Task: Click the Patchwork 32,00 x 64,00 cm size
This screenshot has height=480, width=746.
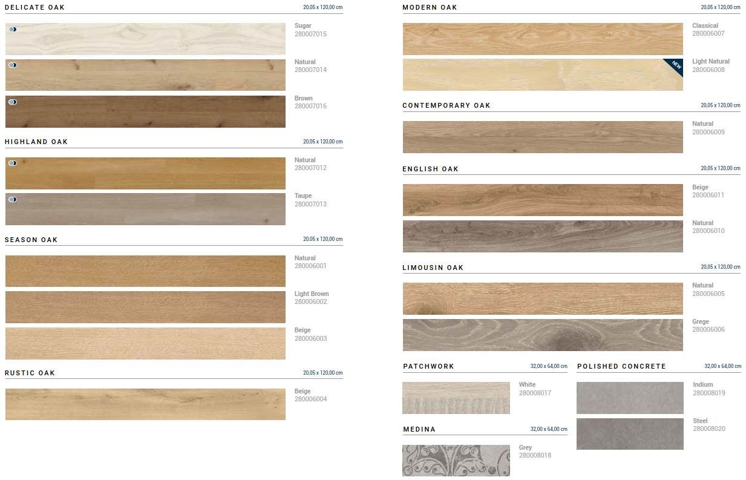Action: click(549, 366)
